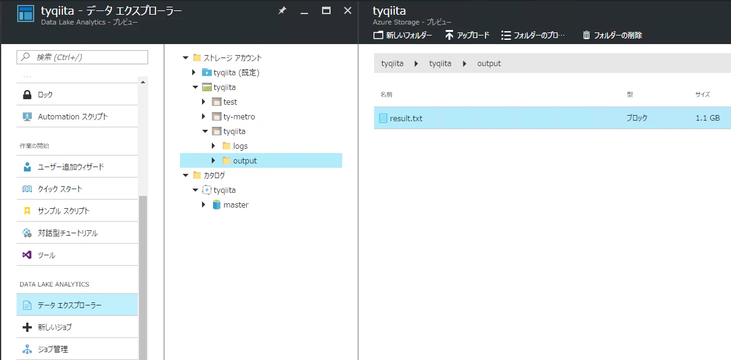This screenshot has width=731, height=360.
Task: Click the クイック スタート book icon
Action: coord(27,189)
